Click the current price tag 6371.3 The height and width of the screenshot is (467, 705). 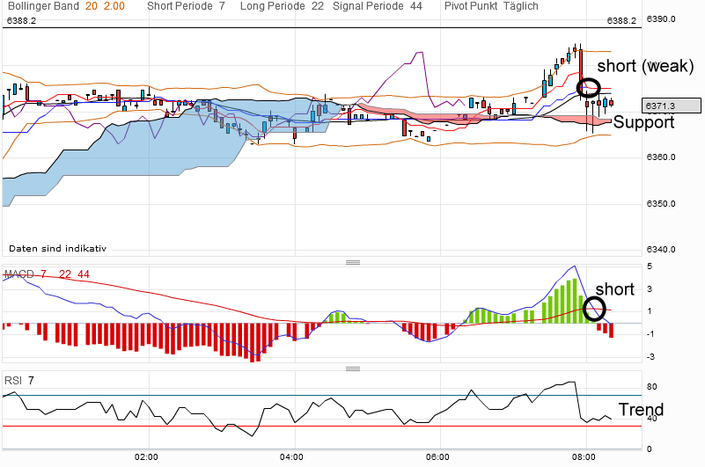672,106
